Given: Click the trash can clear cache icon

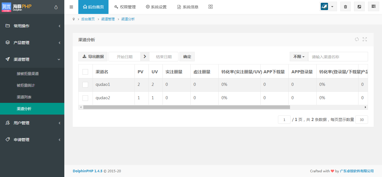Looking at the screenshot, I should 345,7.
